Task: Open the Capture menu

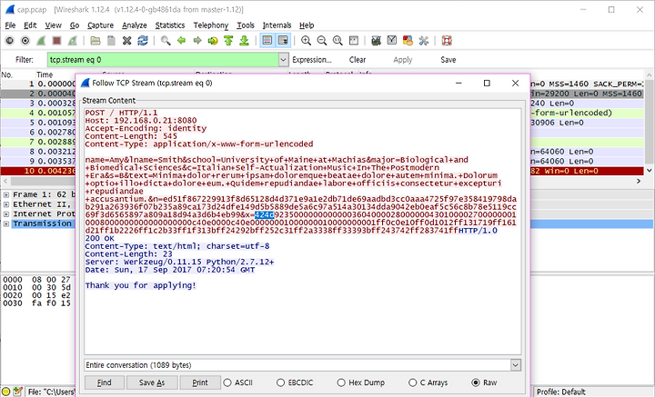Action: (x=100, y=25)
